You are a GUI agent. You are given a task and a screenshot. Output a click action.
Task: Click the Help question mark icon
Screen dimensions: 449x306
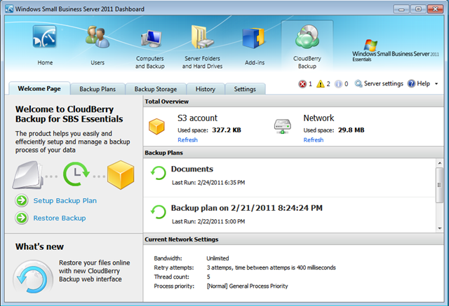411,84
